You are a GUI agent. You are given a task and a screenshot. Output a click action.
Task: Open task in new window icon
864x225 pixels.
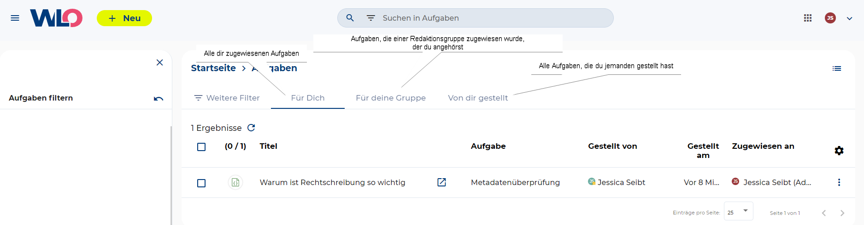tap(441, 182)
